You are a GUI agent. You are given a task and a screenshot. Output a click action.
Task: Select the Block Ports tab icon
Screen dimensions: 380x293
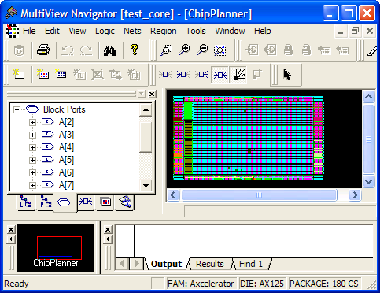(x=64, y=202)
